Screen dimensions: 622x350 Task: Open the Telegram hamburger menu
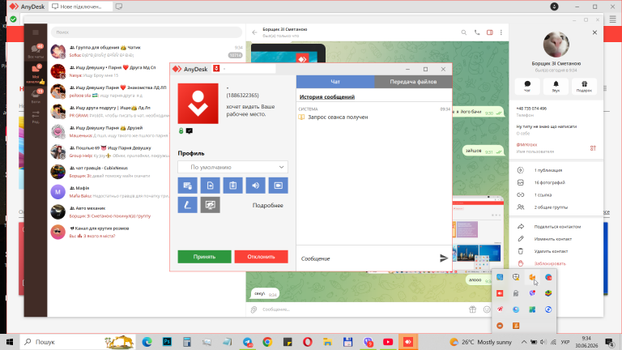tap(36, 32)
